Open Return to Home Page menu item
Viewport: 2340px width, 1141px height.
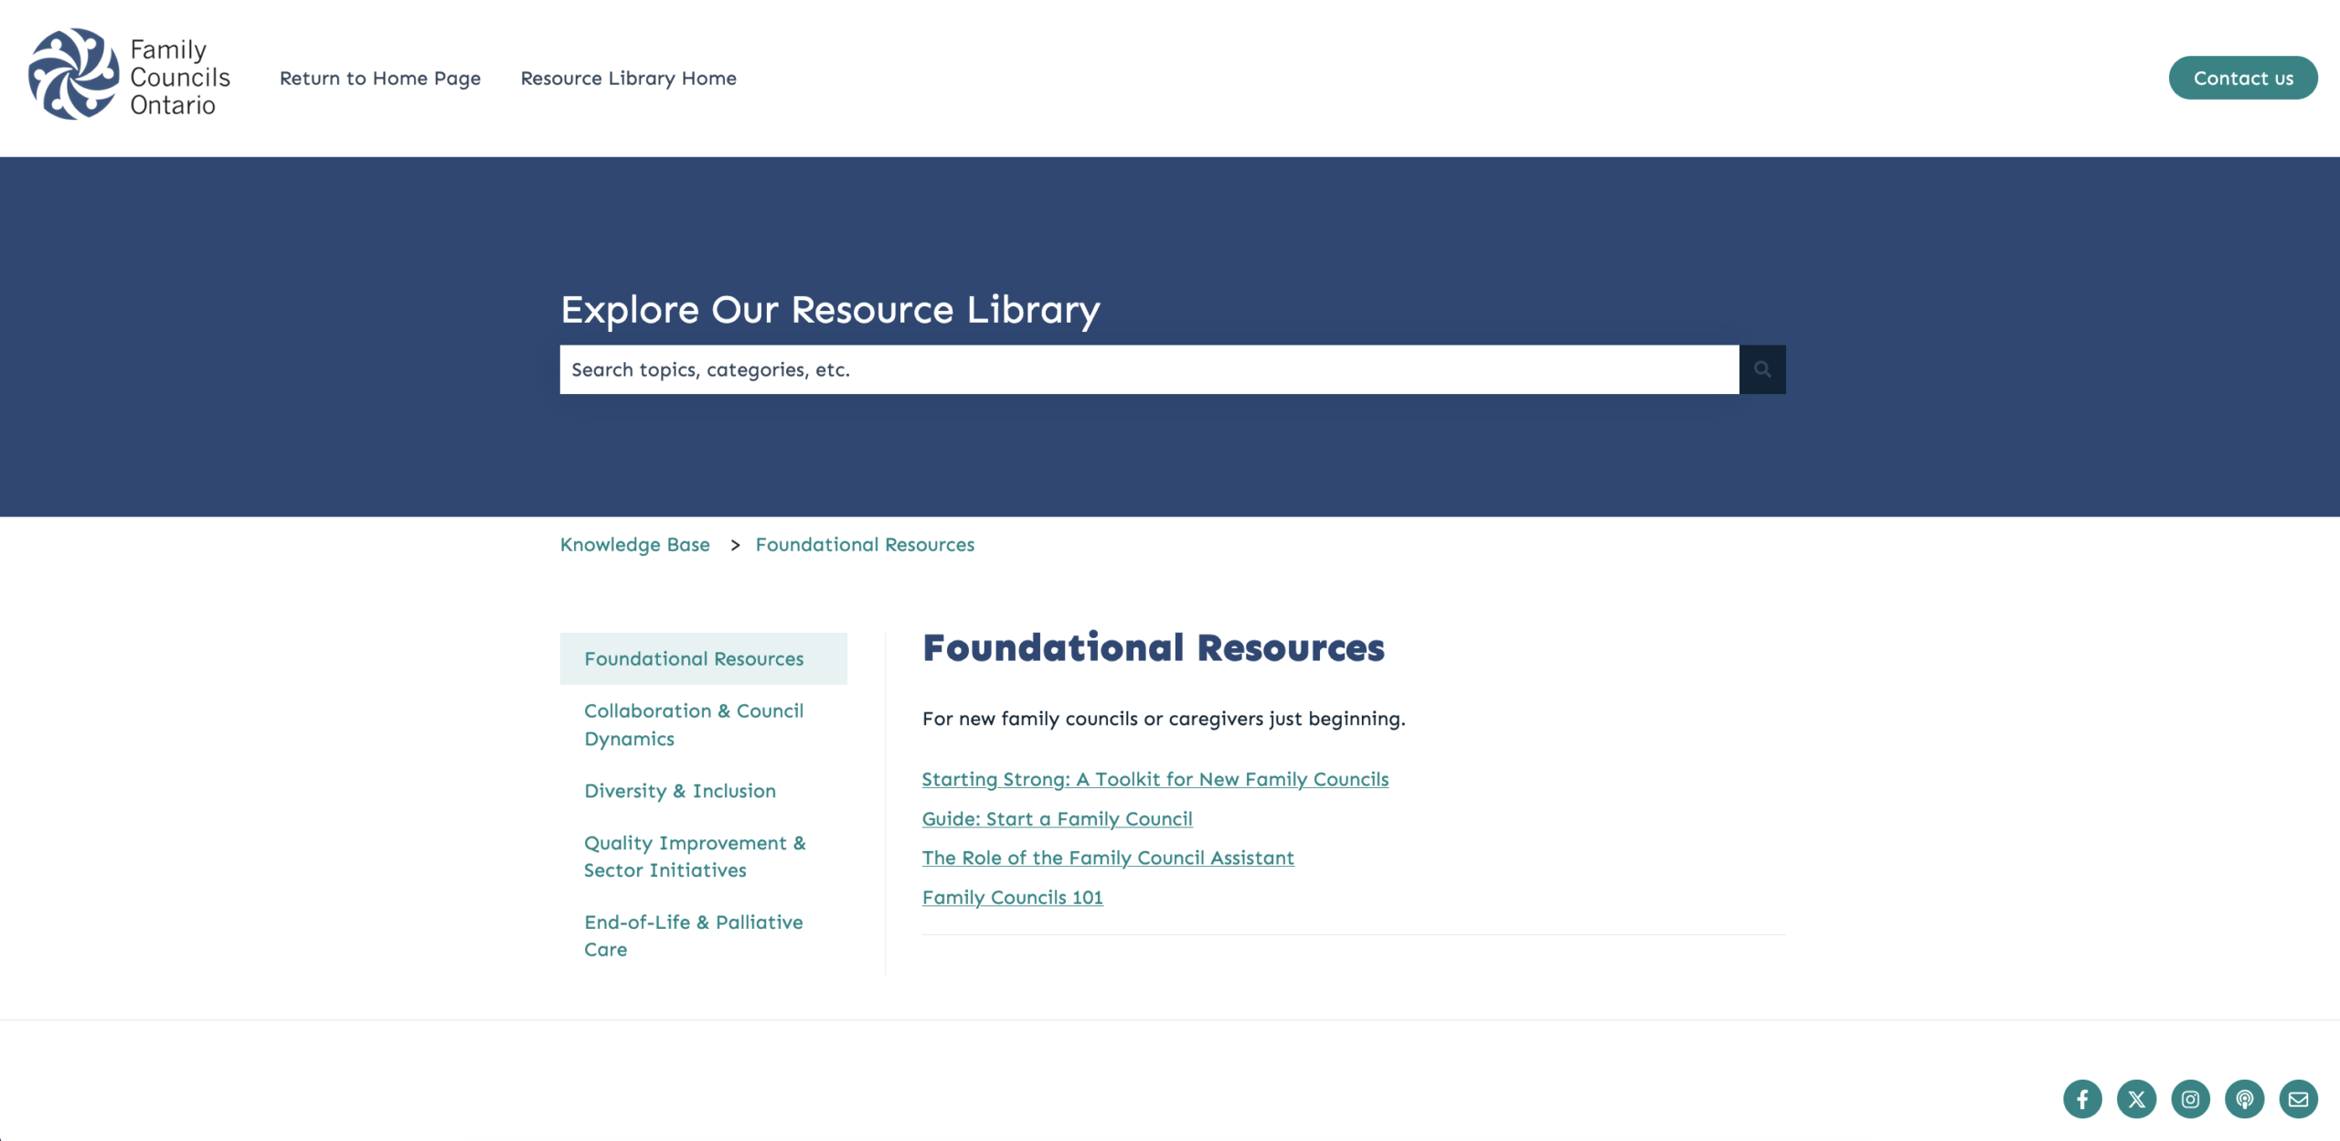pyautogui.click(x=379, y=79)
